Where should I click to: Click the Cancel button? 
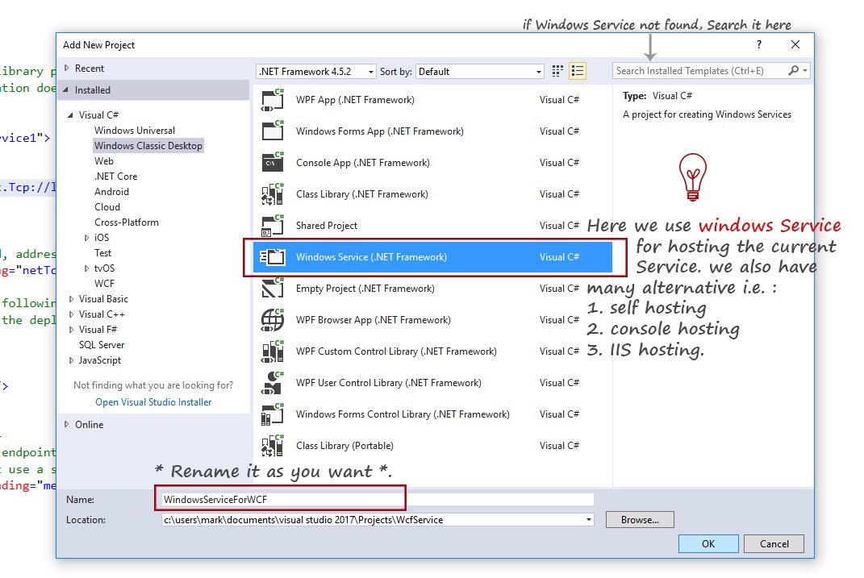click(774, 544)
